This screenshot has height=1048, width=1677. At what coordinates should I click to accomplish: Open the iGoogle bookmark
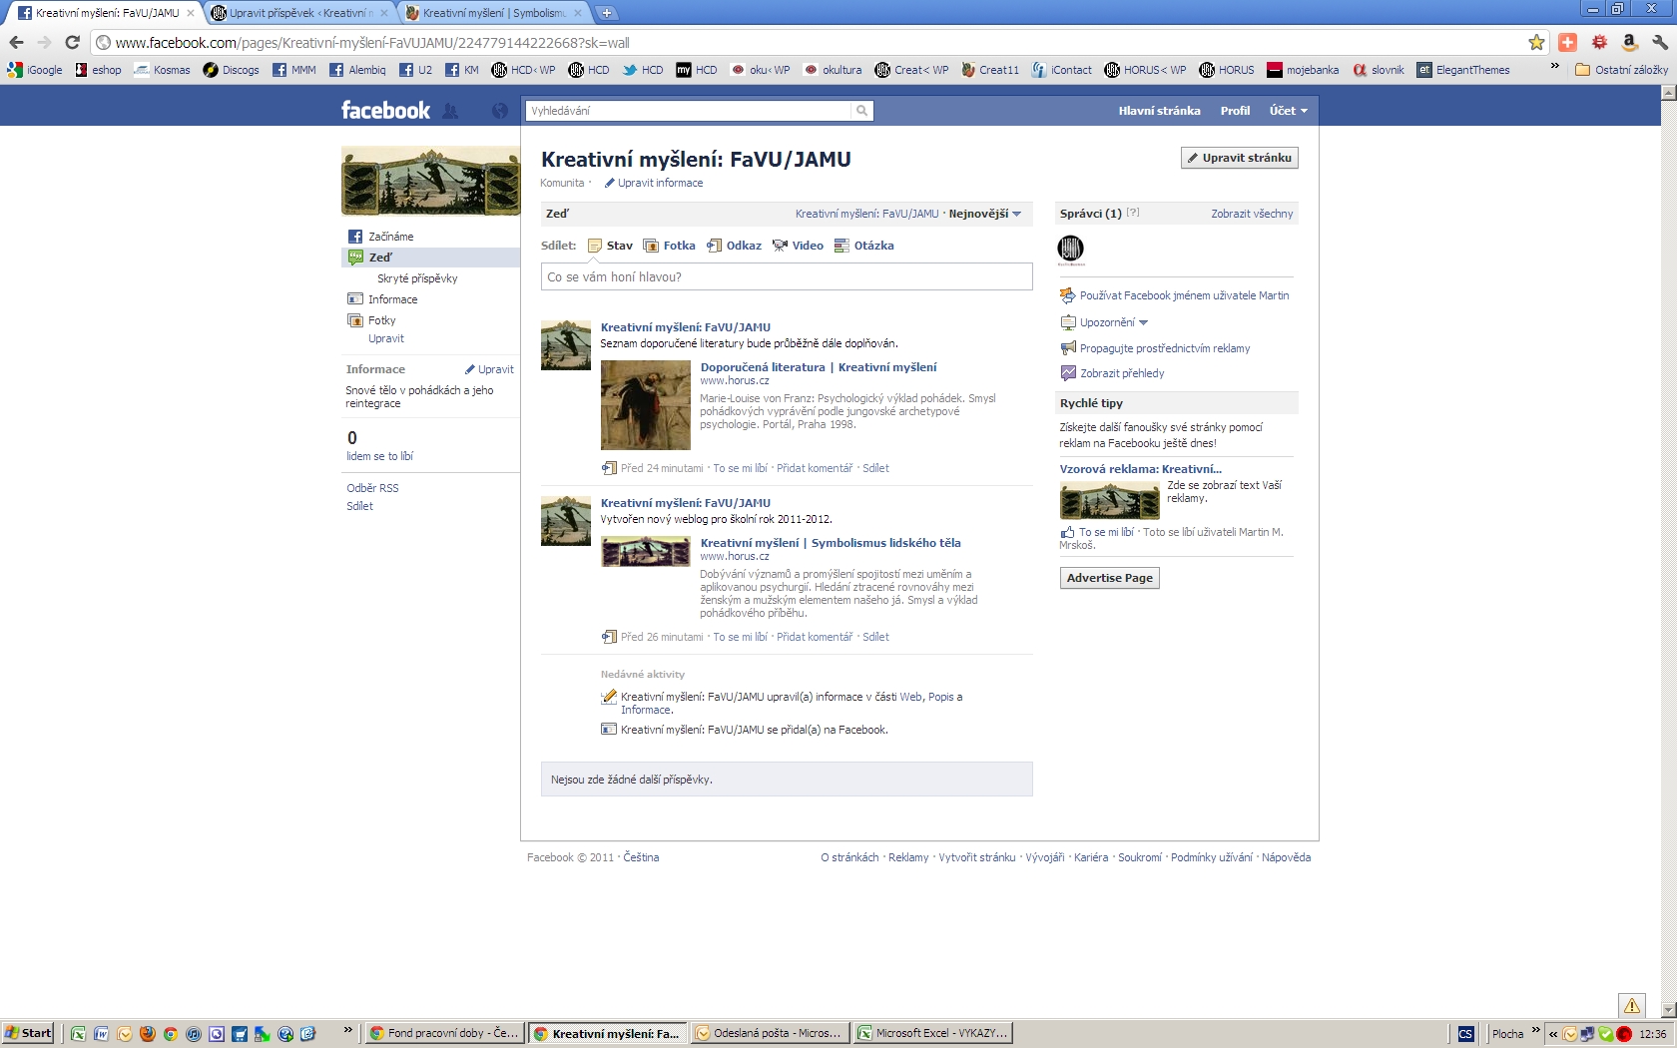coord(35,70)
